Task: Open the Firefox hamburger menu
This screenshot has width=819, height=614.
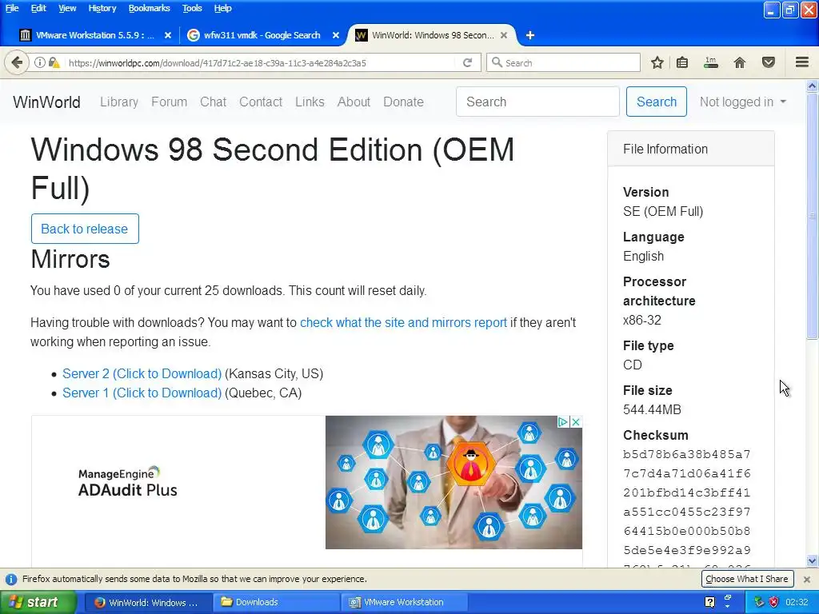Action: 802,62
